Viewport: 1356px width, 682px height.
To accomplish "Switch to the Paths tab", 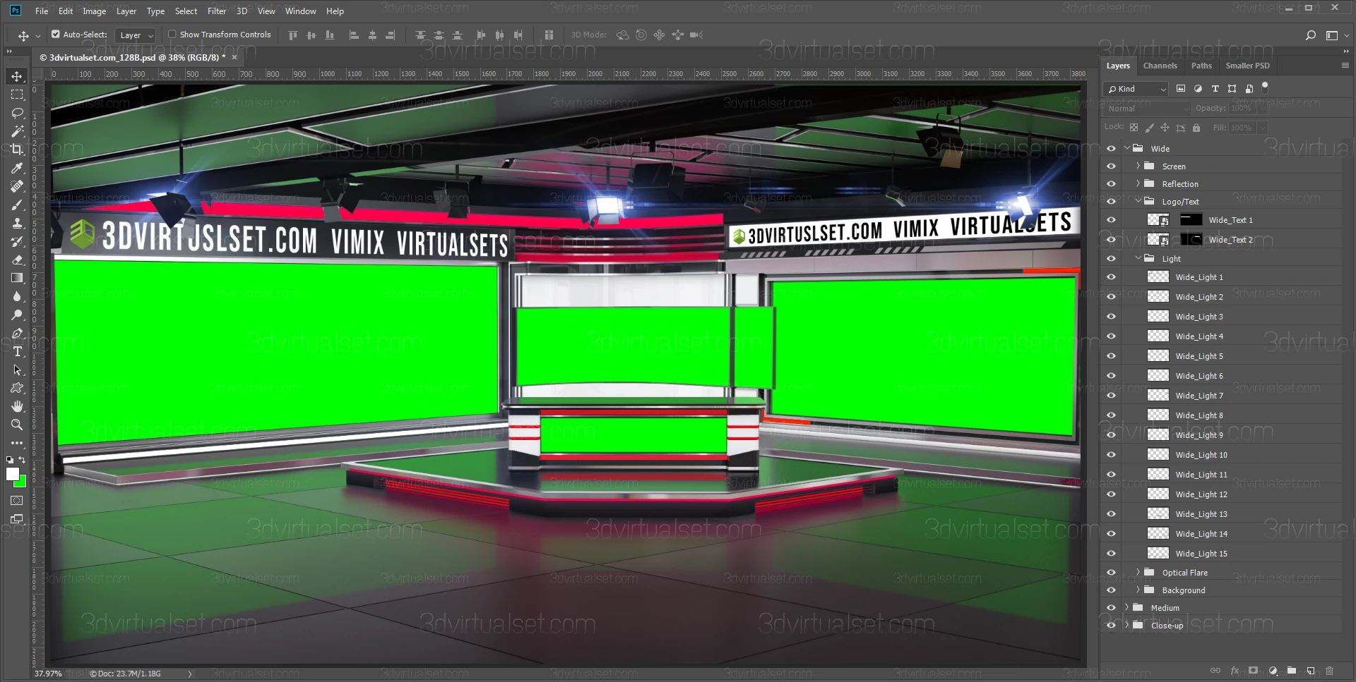I will [x=1201, y=66].
